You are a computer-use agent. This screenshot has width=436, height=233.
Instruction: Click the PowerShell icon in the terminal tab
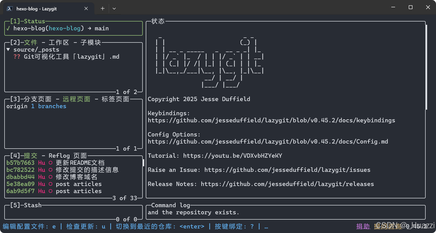pos(10,9)
